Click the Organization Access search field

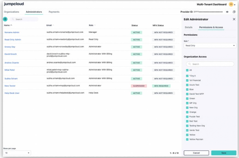(x=210, y=64)
